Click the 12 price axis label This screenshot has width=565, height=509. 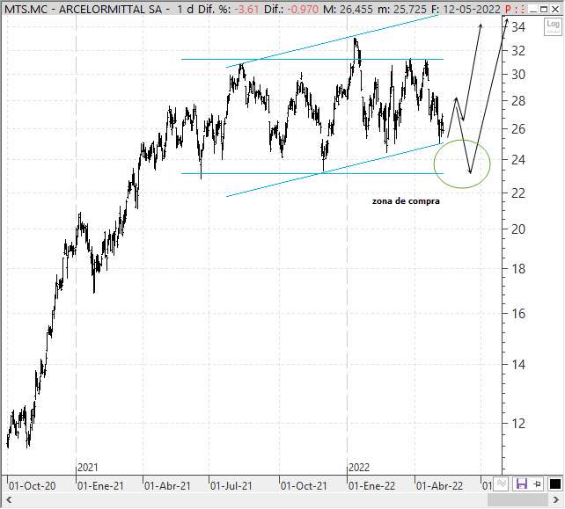pos(518,424)
